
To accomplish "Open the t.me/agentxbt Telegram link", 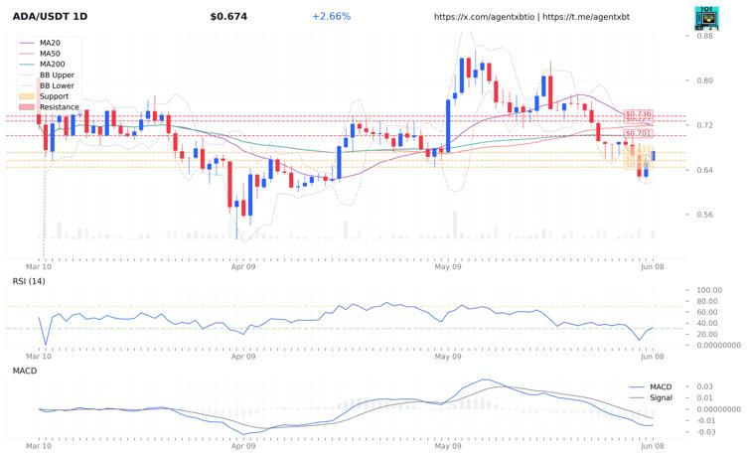I will tap(586, 18).
